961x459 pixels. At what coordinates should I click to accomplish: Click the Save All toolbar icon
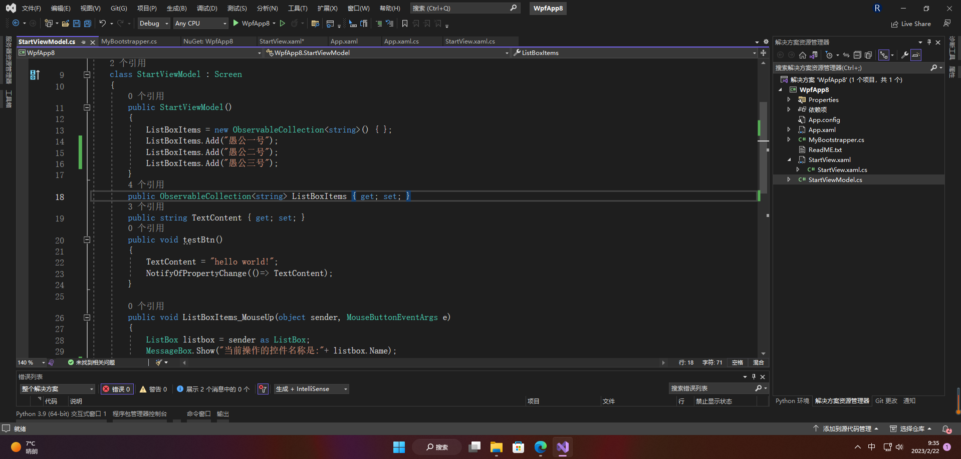88,23
